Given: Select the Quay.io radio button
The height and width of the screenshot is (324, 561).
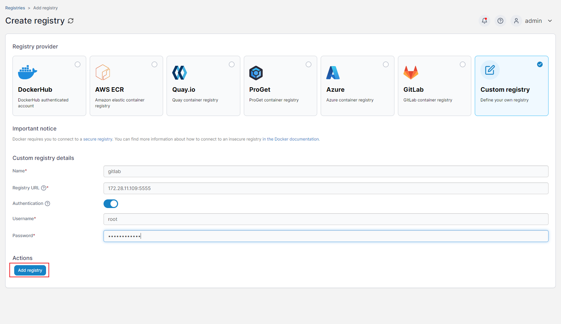Looking at the screenshot, I should 232,64.
